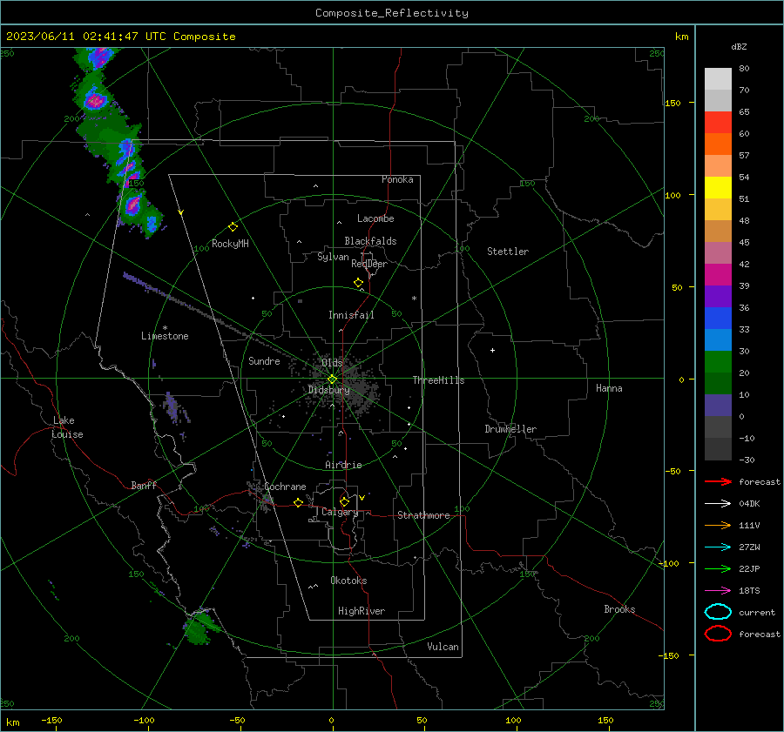
Task: Click the Drumheller label
Action: click(510, 429)
